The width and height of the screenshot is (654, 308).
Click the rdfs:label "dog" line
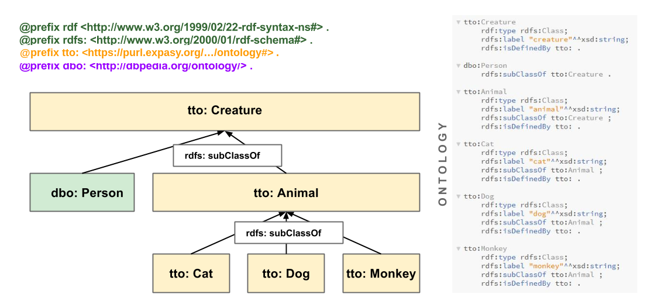point(543,214)
